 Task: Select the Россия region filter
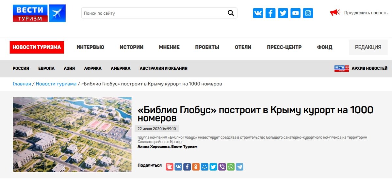point(21,68)
